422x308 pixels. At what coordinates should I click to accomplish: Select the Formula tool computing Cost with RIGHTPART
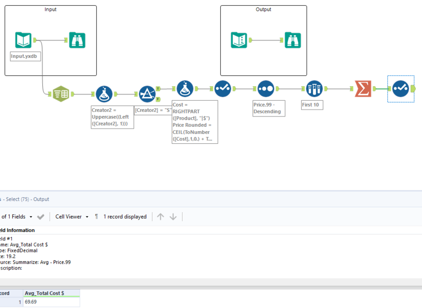(x=185, y=89)
